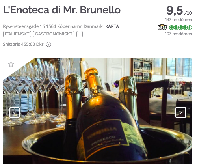
Task: Select the GASTRONOMISKT tag
Action: tap(54, 34)
